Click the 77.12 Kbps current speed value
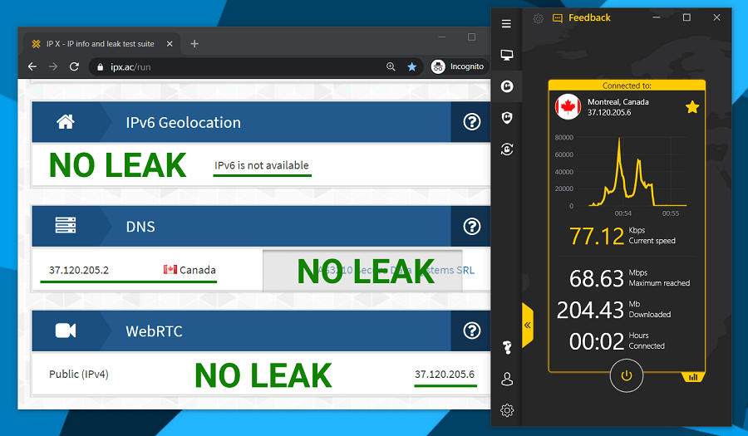This screenshot has width=748, height=436. tap(596, 236)
